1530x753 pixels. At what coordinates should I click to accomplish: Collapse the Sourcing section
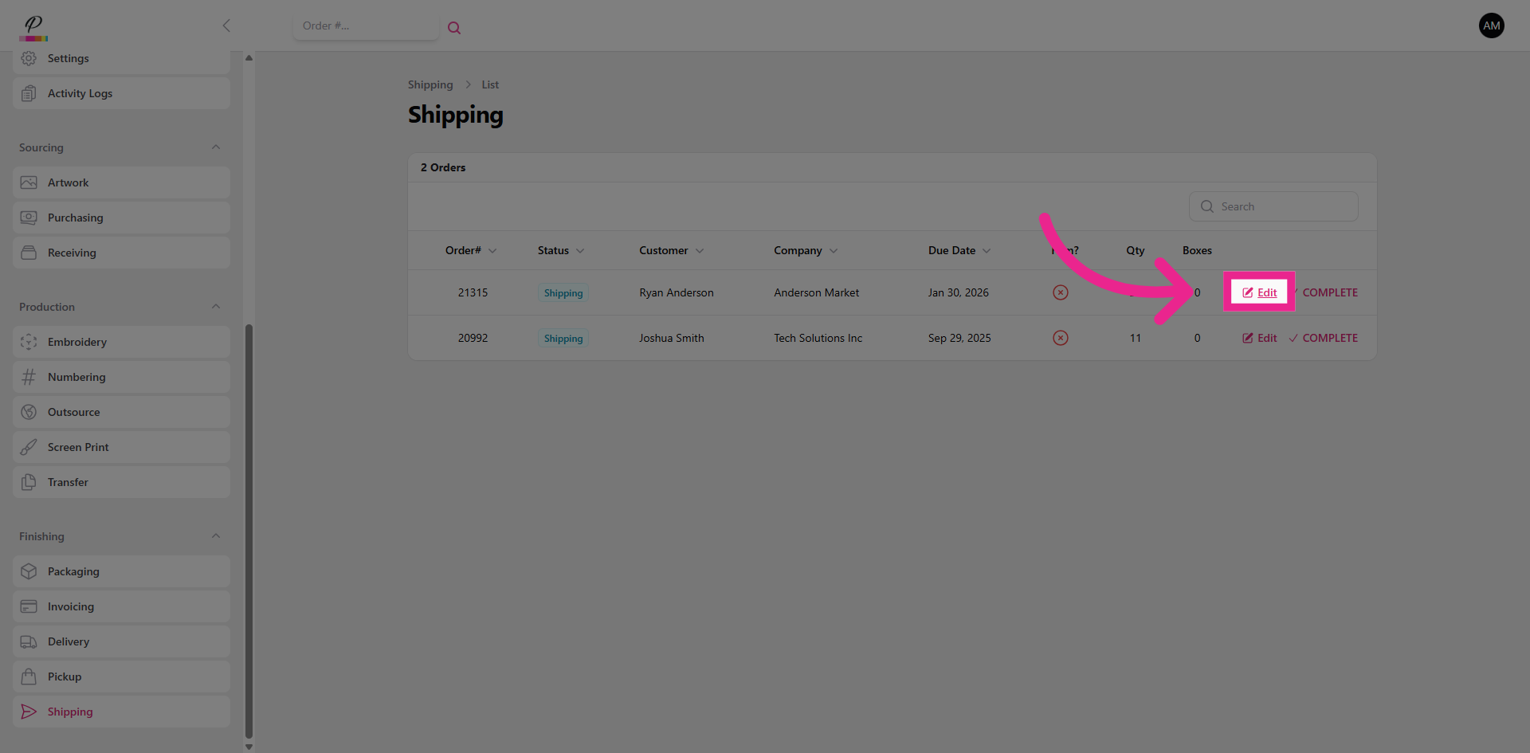215,147
